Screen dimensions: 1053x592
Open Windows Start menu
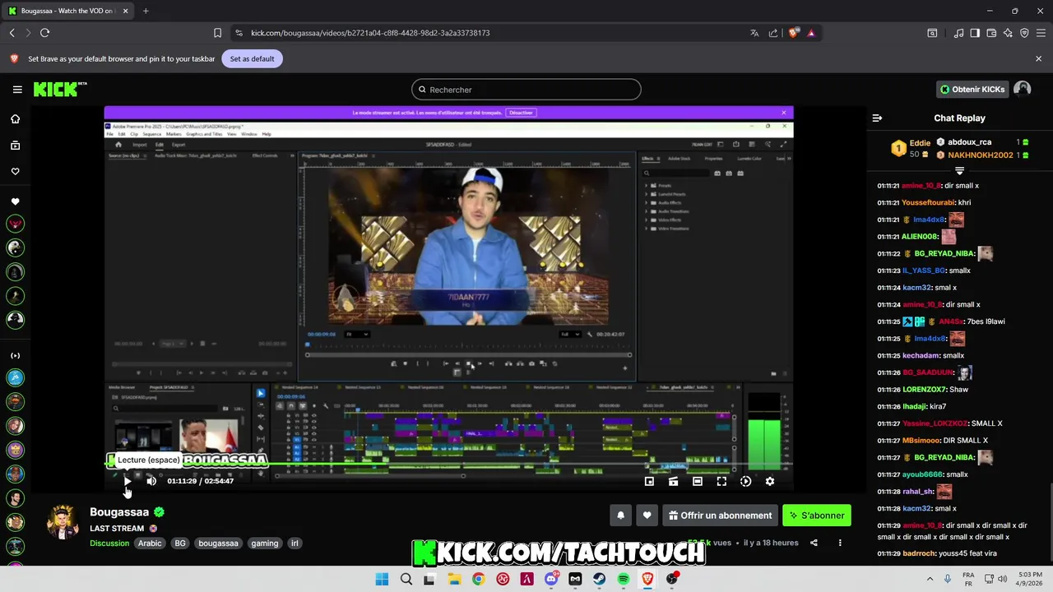coord(382,580)
